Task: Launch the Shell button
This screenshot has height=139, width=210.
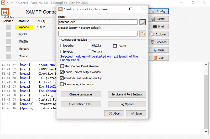Action: point(159,27)
